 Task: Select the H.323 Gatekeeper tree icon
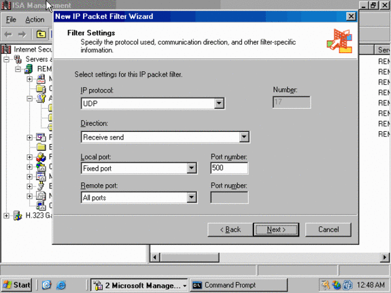[x=18, y=216]
